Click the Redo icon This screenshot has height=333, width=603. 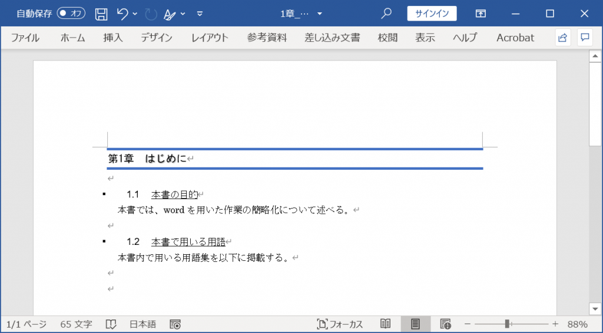pos(151,14)
